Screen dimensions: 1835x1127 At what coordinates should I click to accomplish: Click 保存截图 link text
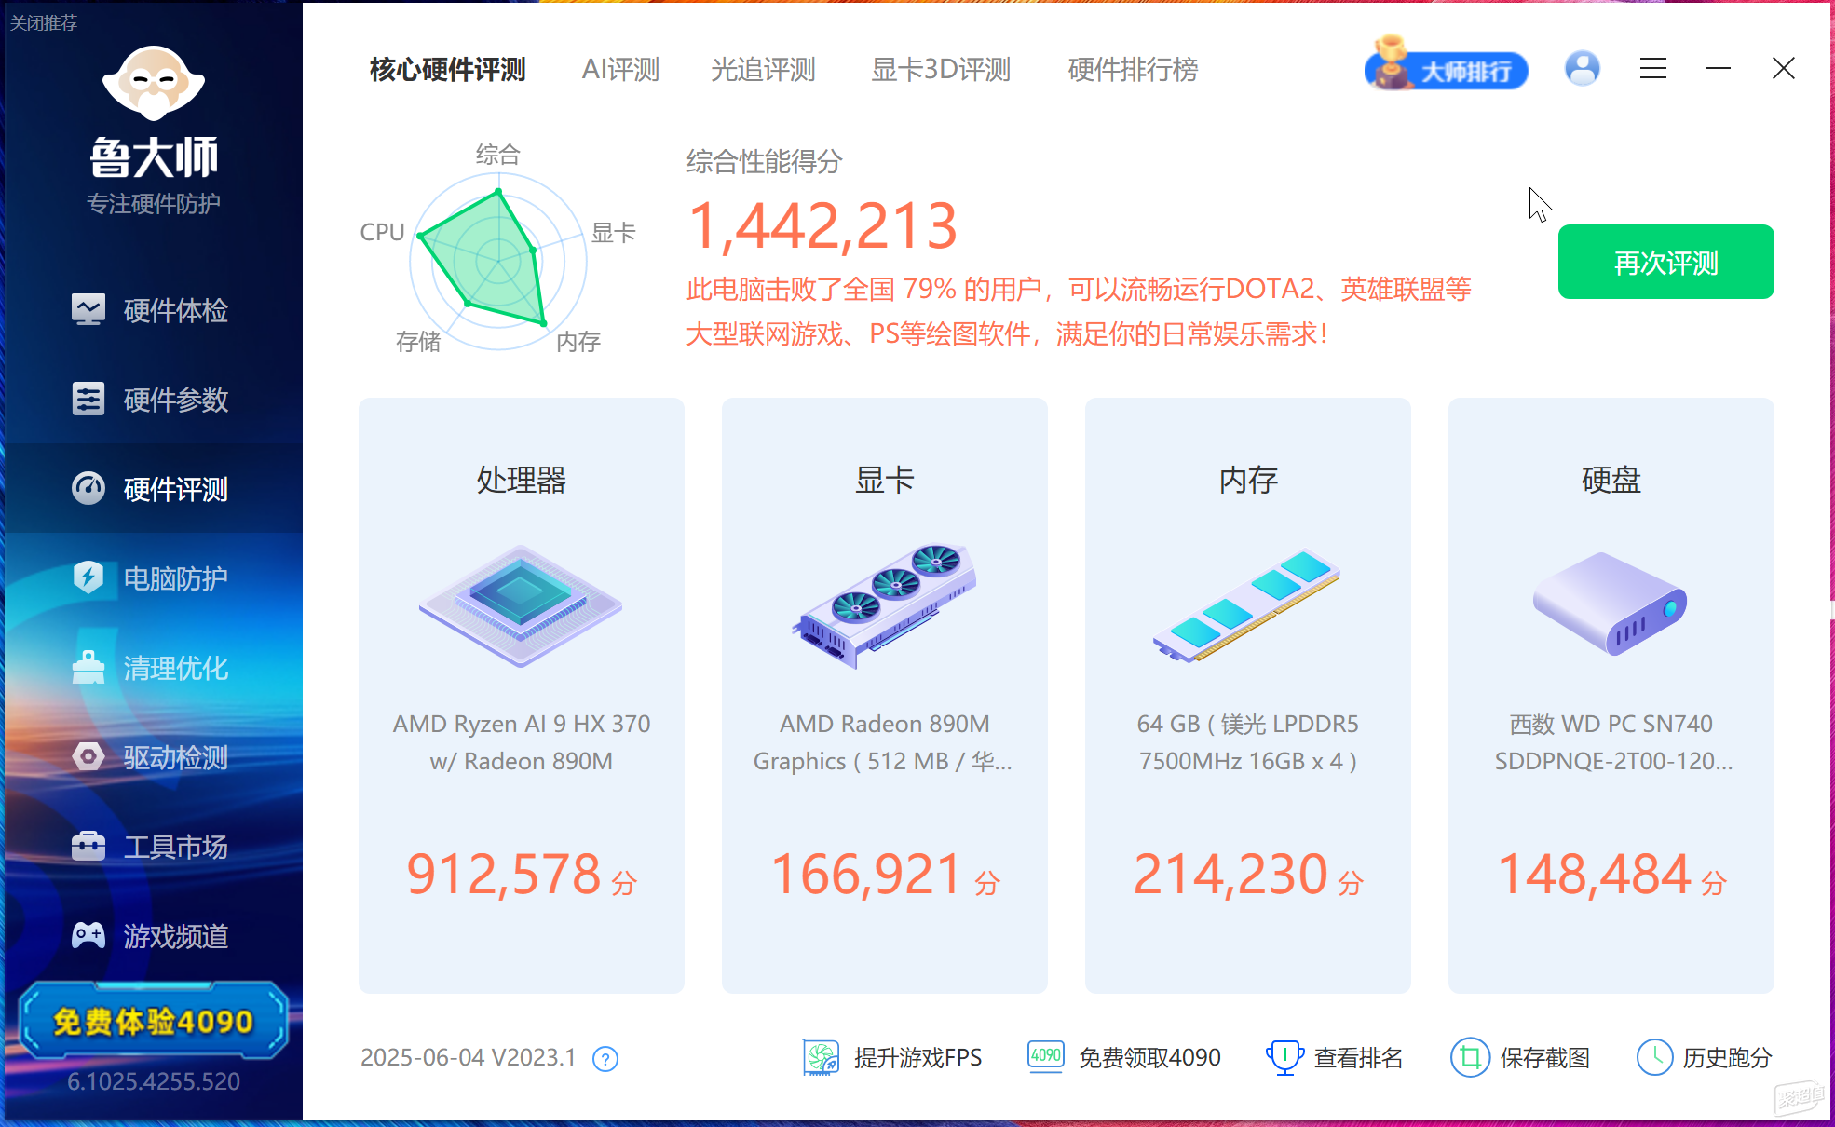click(1544, 1058)
